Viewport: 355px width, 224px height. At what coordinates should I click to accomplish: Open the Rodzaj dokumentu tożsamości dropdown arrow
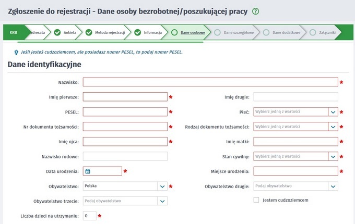(x=333, y=127)
